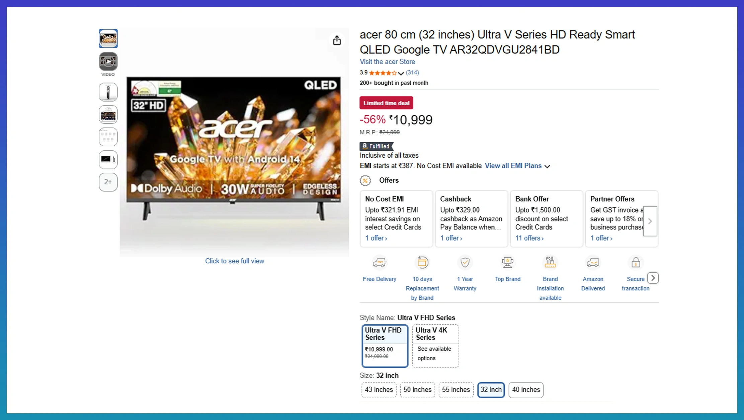Viewport: 744px width, 420px height.
Task: Choose the Ultra V 4K Series style
Action: [x=435, y=346]
